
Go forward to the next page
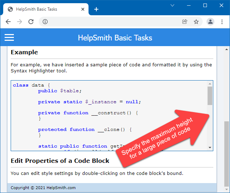pos(19,22)
